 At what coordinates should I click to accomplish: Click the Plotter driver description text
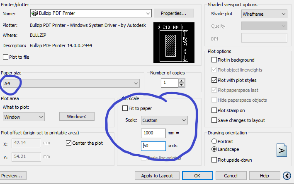tap(88, 25)
